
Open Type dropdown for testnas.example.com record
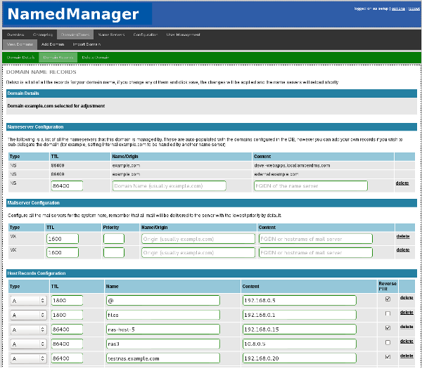(x=28, y=358)
